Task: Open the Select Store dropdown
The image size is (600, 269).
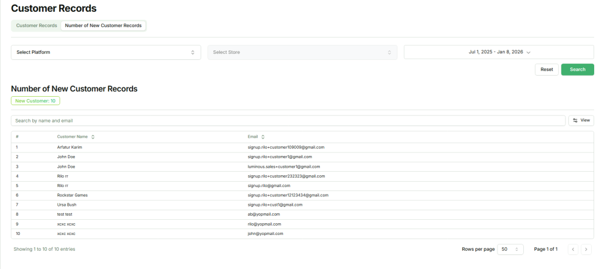Action: pyautogui.click(x=302, y=52)
